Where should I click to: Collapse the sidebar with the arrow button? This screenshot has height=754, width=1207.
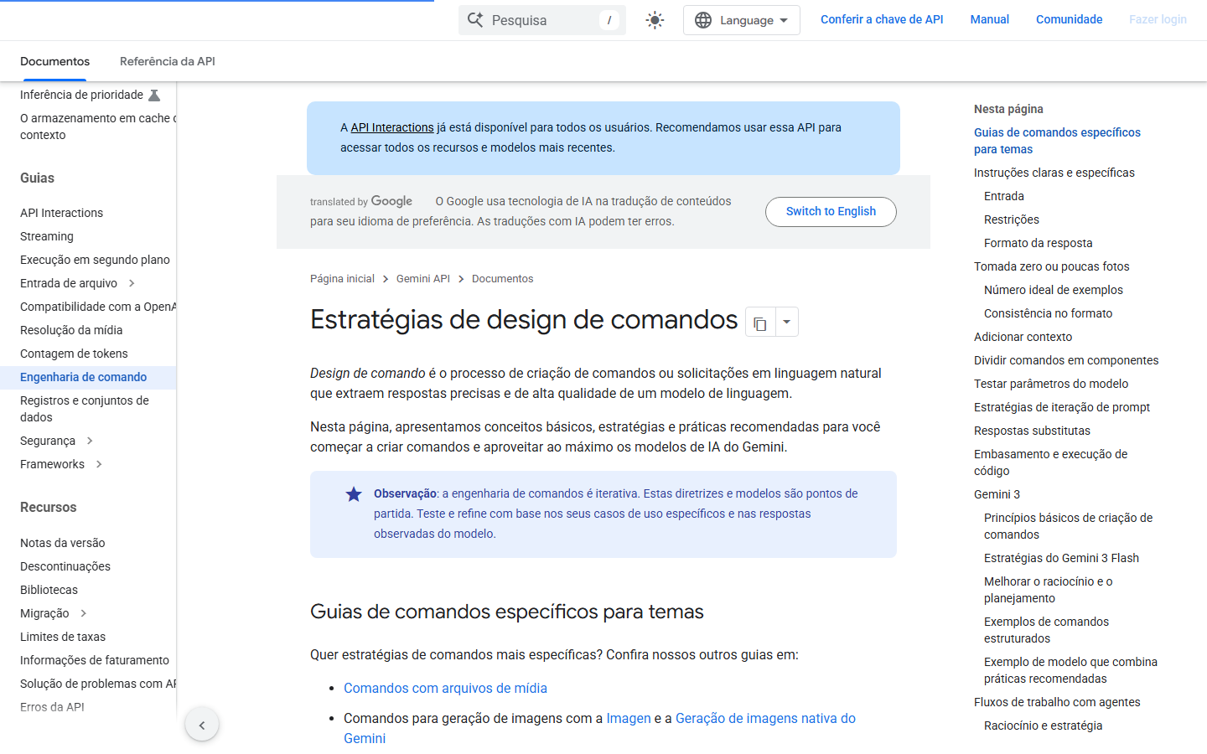point(202,725)
